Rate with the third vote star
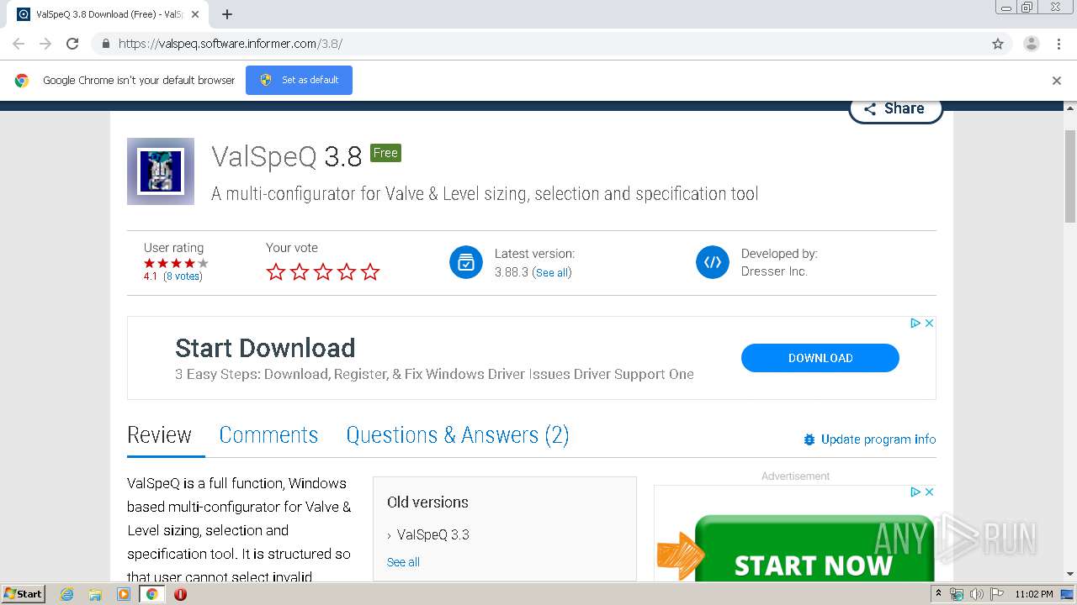 [x=323, y=271]
